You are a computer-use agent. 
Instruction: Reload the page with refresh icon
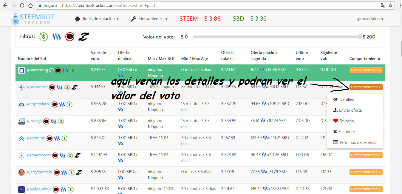coord(22,5)
